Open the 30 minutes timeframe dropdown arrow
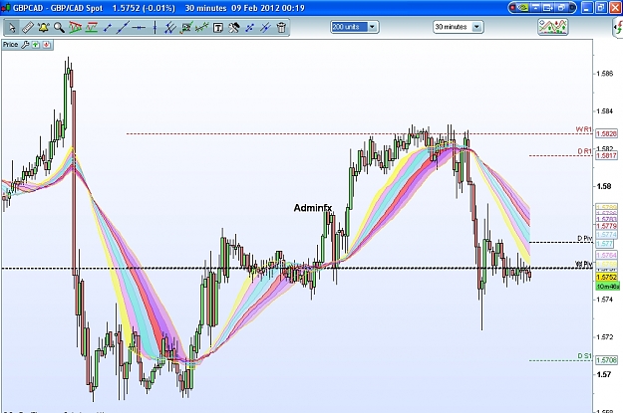The height and width of the screenshot is (413, 623). point(476,27)
